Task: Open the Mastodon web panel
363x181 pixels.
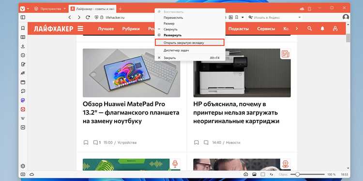Action: point(23,100)
